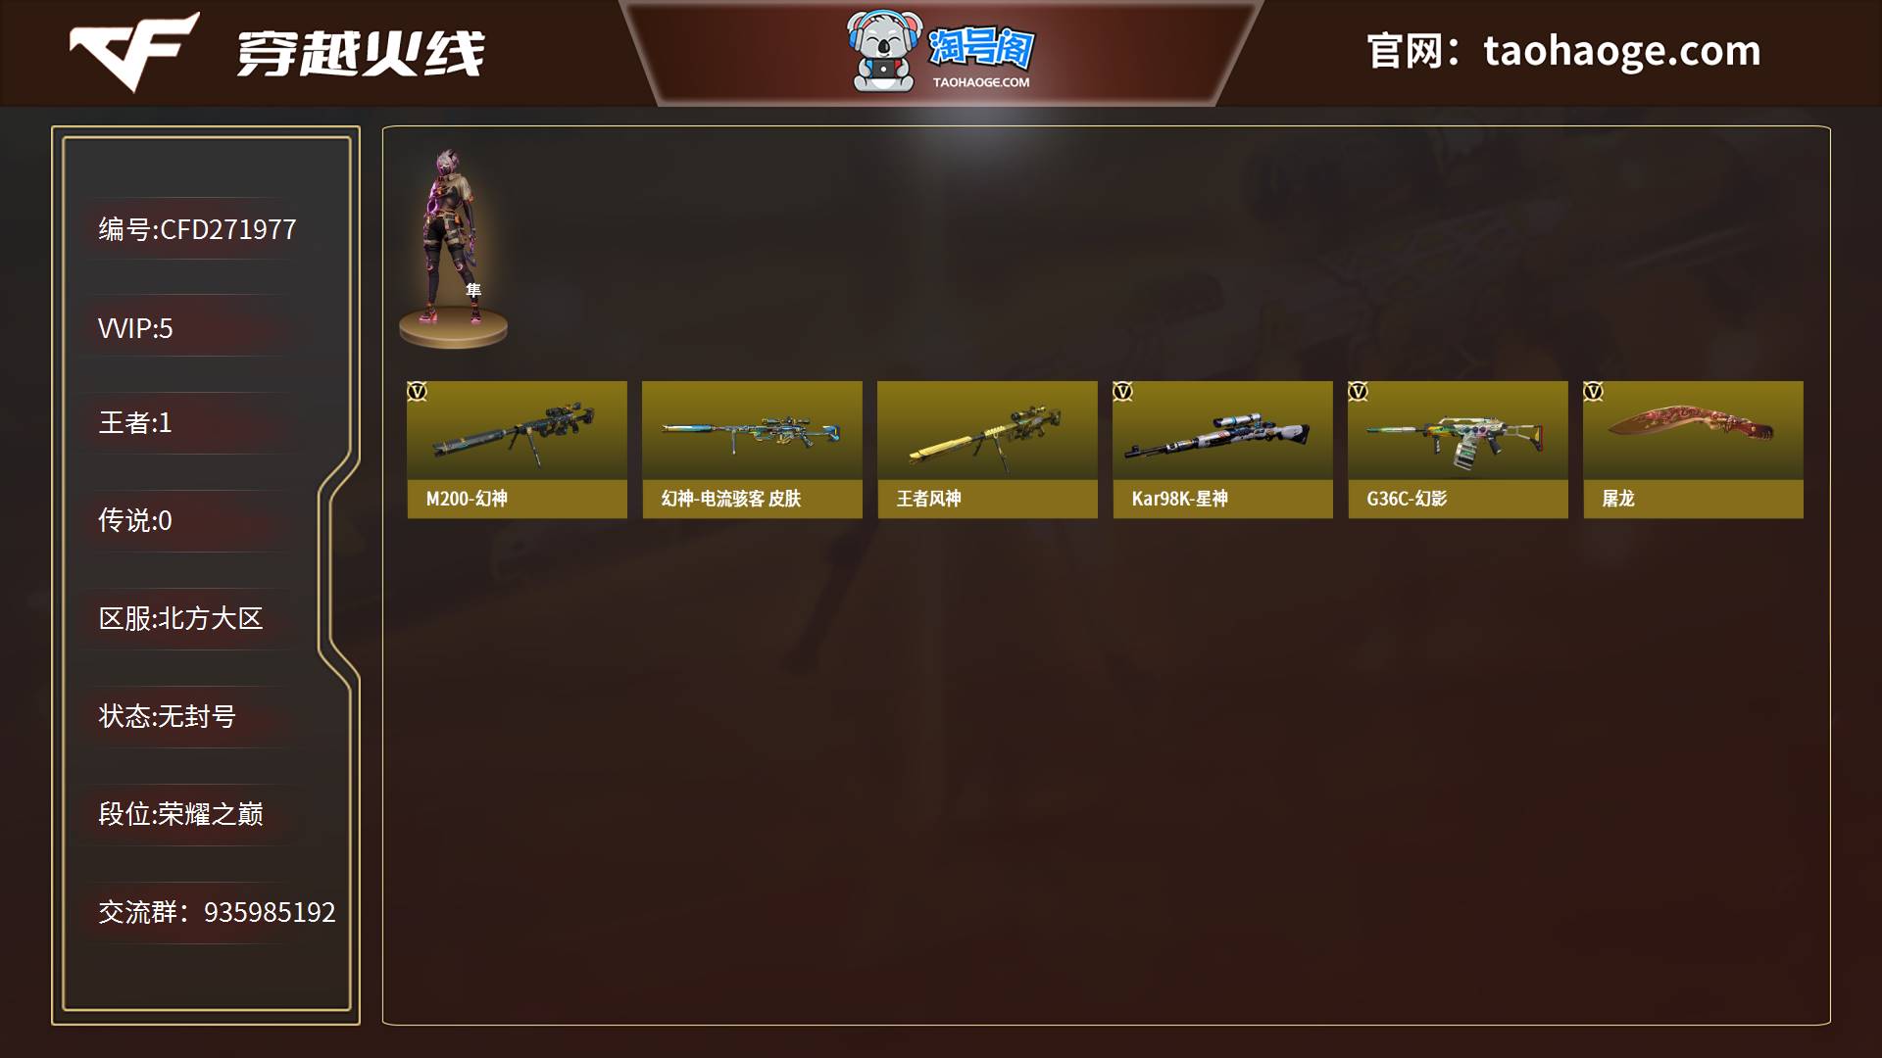Click the V badge on the Kar98K-星神 card

(x=1123, y=392)
